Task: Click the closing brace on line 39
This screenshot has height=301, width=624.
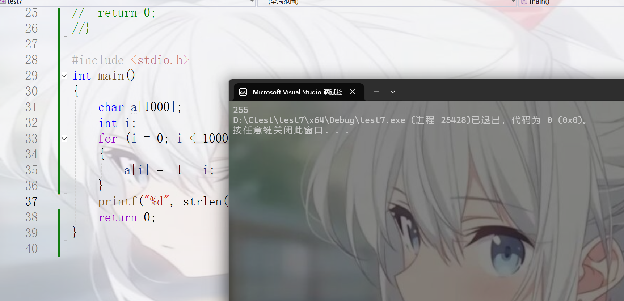Action: tap(75, 232)
